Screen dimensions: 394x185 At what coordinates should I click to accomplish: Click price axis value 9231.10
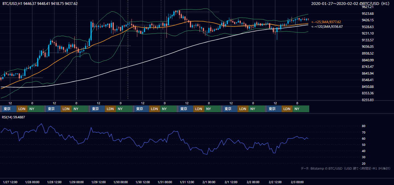click(368, 33)
